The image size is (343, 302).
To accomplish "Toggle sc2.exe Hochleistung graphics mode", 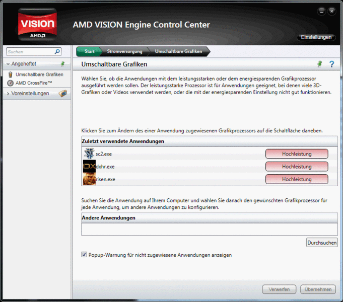I will click(297, 154).
